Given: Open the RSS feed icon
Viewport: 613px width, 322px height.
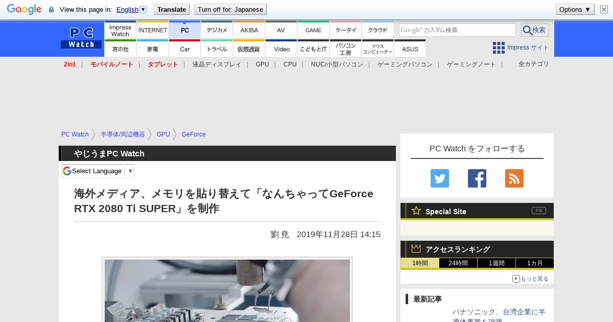Looking at the screenshot, I should (514, 178).
